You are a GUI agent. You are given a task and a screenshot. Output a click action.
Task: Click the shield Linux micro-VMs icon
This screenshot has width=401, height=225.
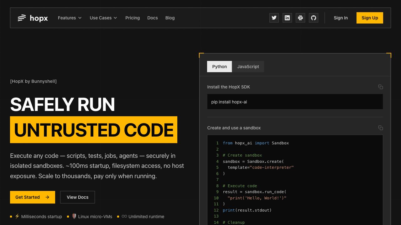[74, 216]
